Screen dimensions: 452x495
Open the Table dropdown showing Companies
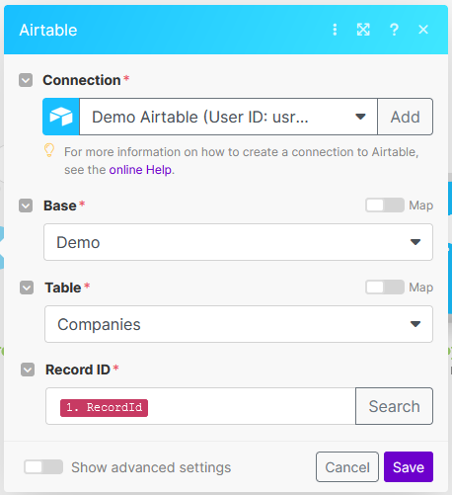pyautogui.click(x=239, y=324)
